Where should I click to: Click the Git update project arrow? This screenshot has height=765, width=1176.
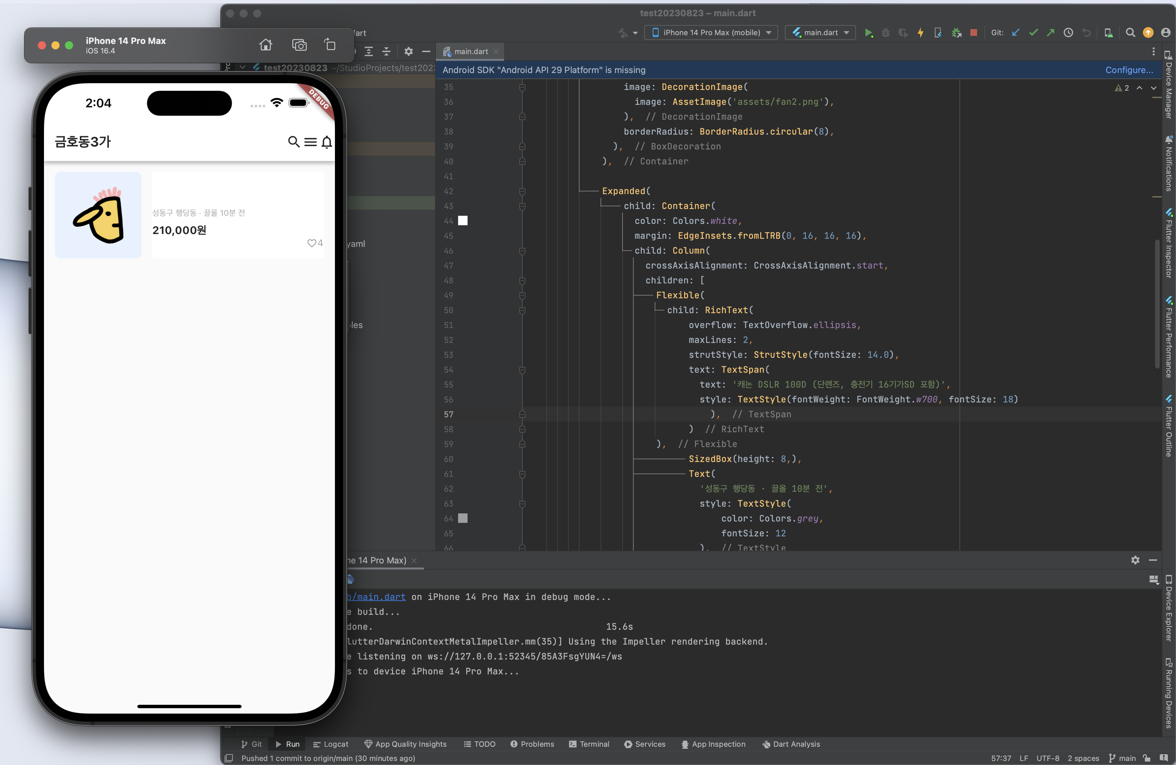click(1015, 32)
